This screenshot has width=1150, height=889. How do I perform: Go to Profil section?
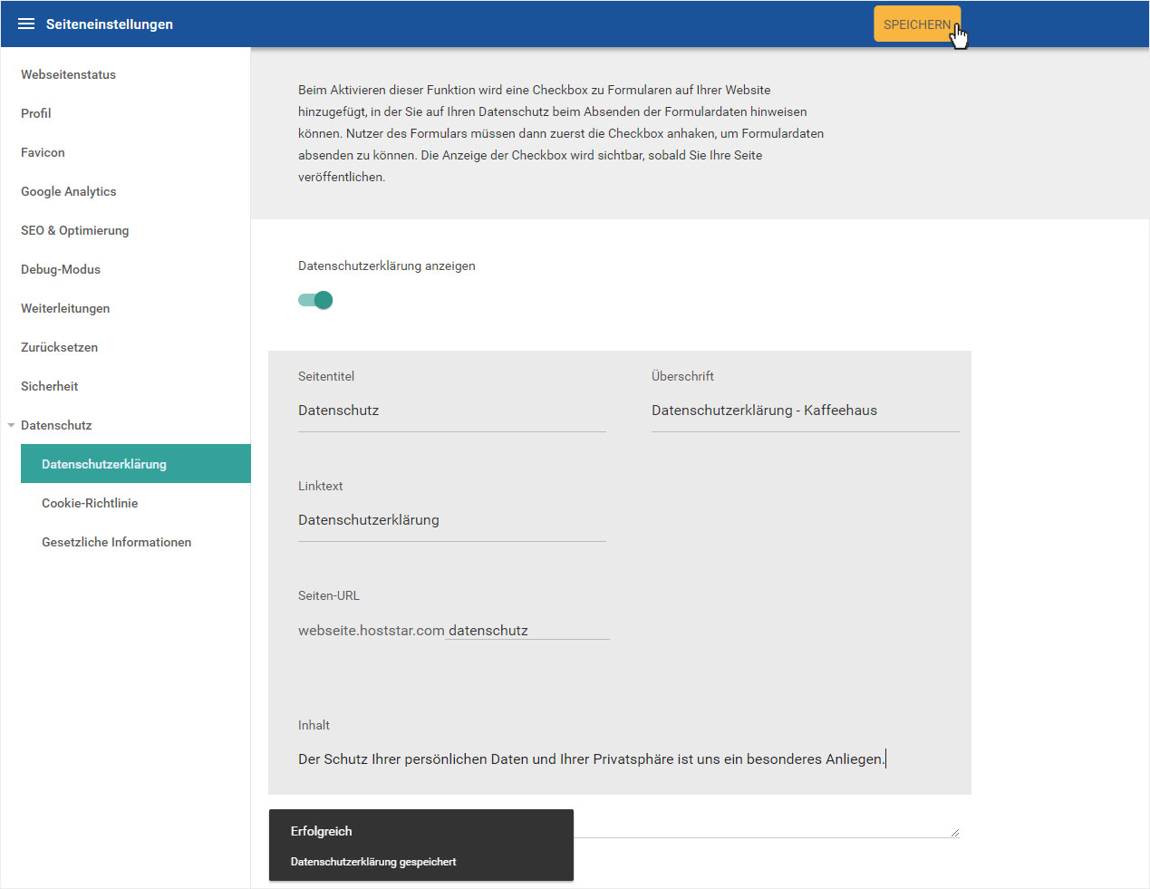click(36, 113)
